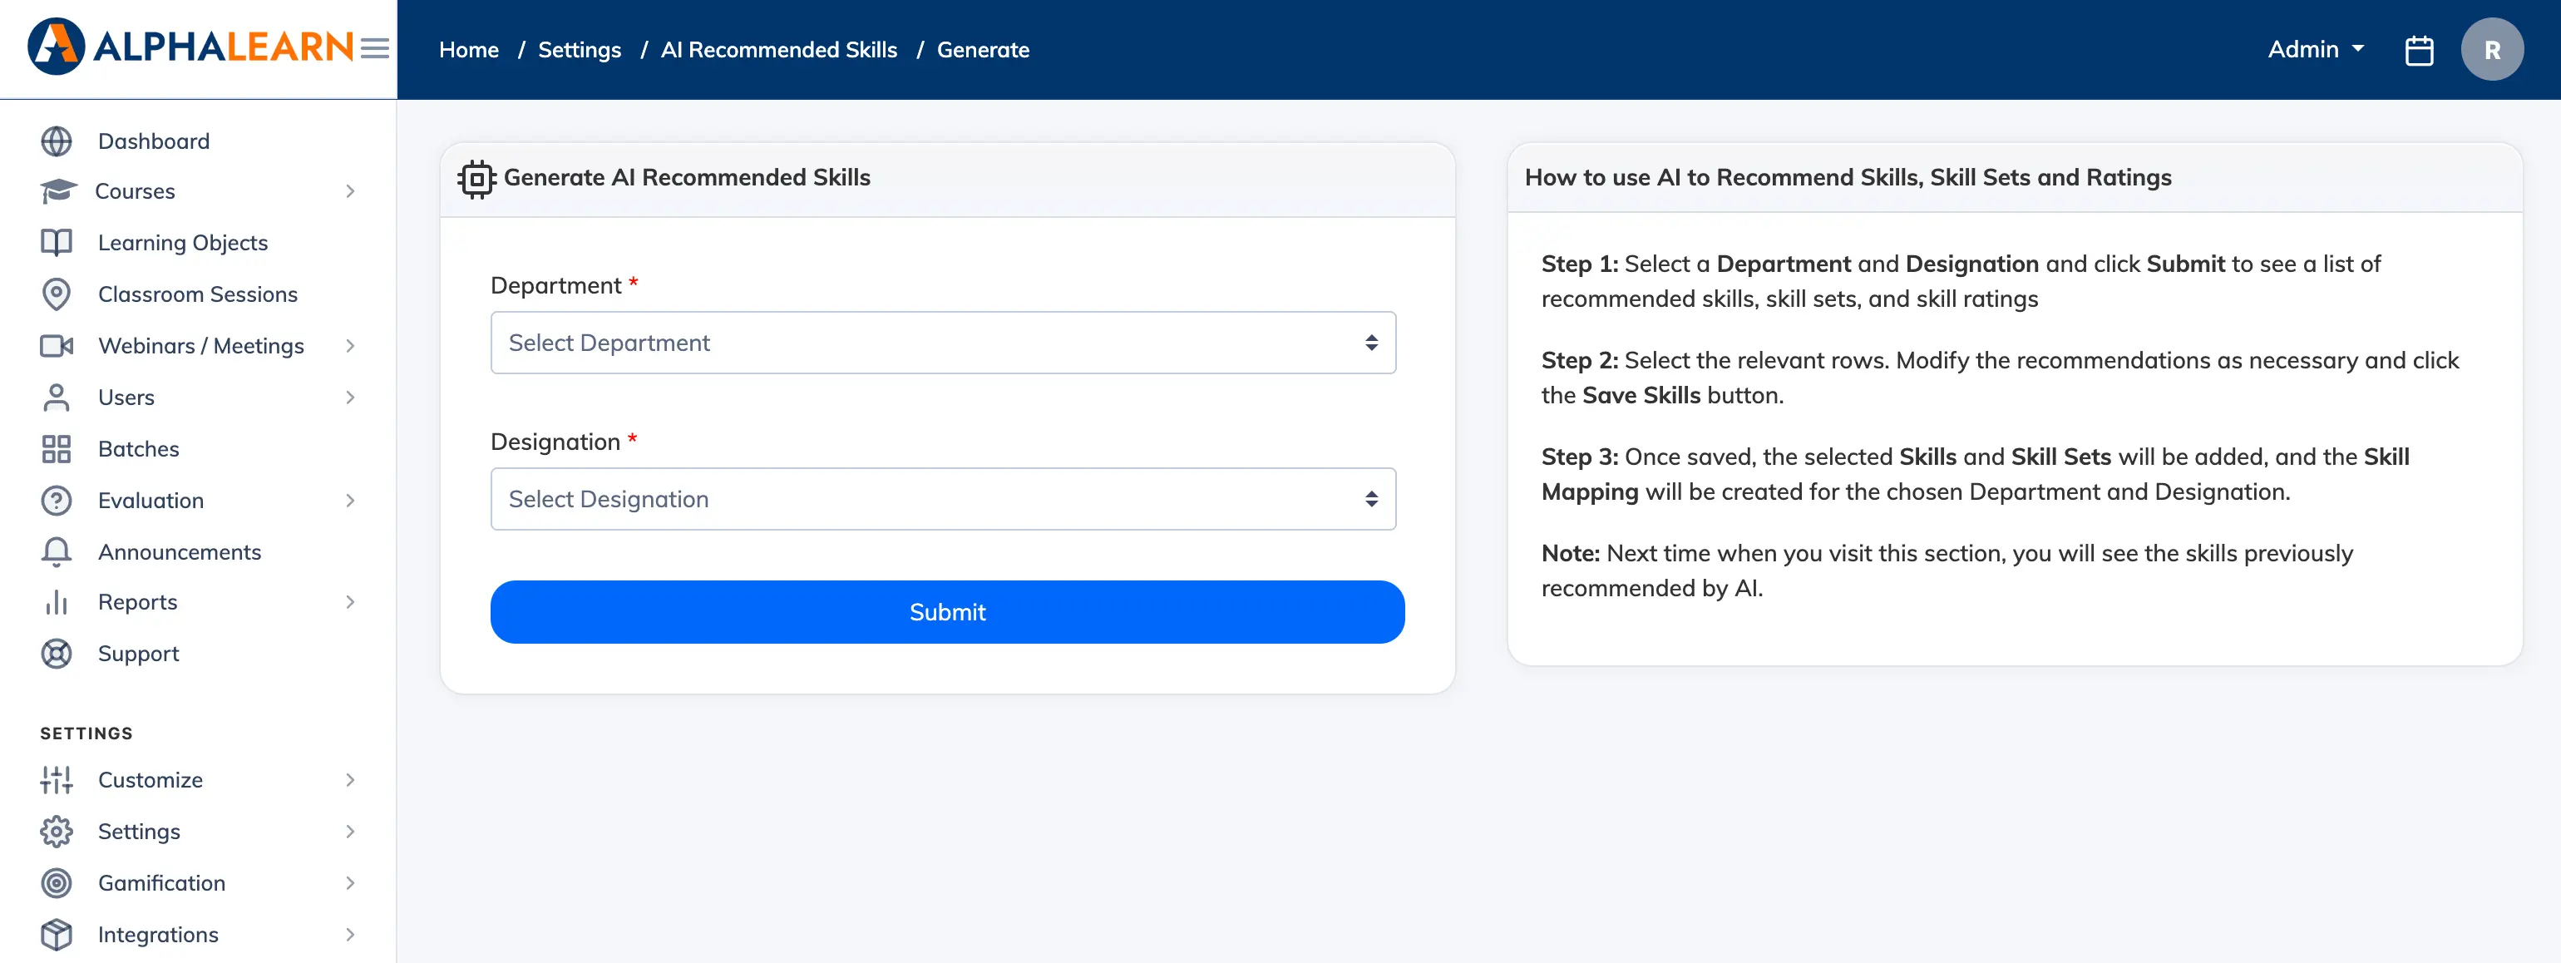The image size is (2561, 963).
Task: Open the calendar icon in header
Action: pyautogui.click(x=2418, y=50)
